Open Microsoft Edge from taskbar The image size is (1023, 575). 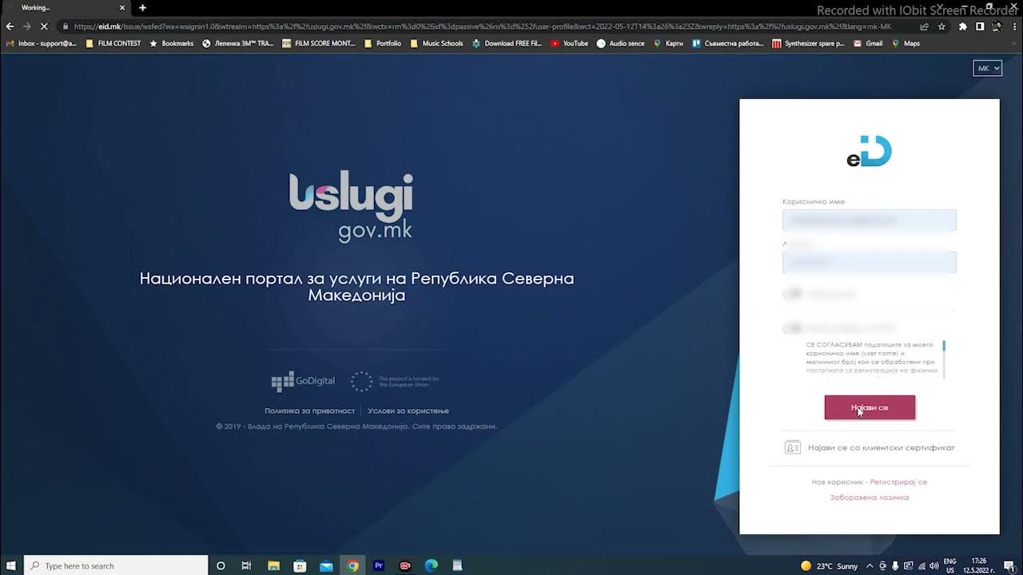(x=432, y=565)
